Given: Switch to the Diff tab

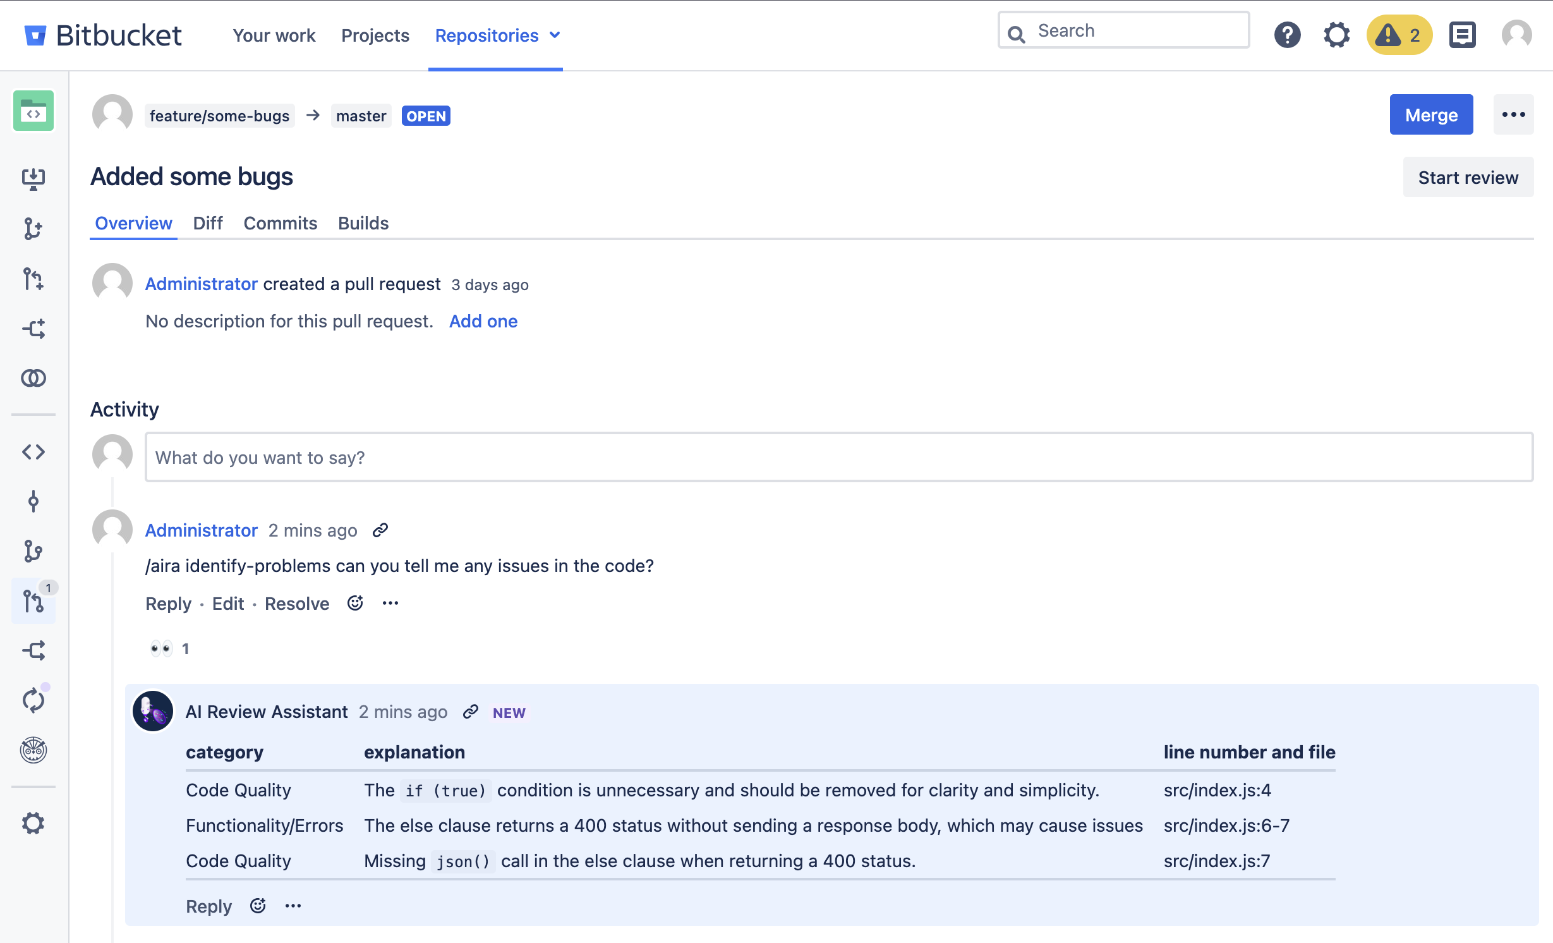Looking at the screenshot, I should click(x=207, y=223).
